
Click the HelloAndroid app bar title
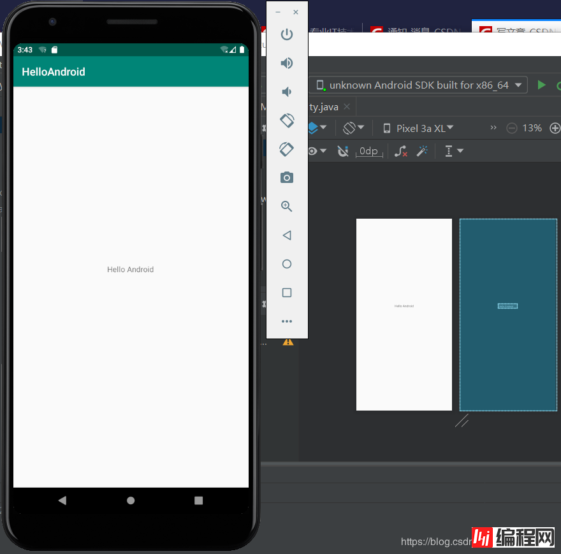point(54,72)
